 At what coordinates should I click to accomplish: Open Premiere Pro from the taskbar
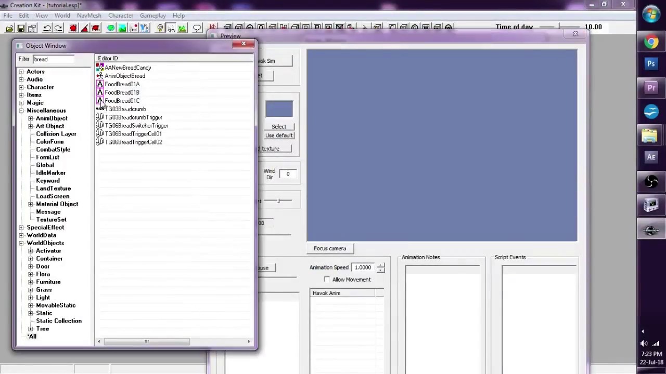pos(651,88)
